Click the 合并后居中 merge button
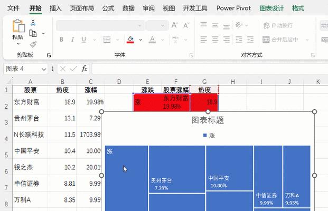Image resolution: width=328 pixels, height=211 pixels. [x=280, y=39]
